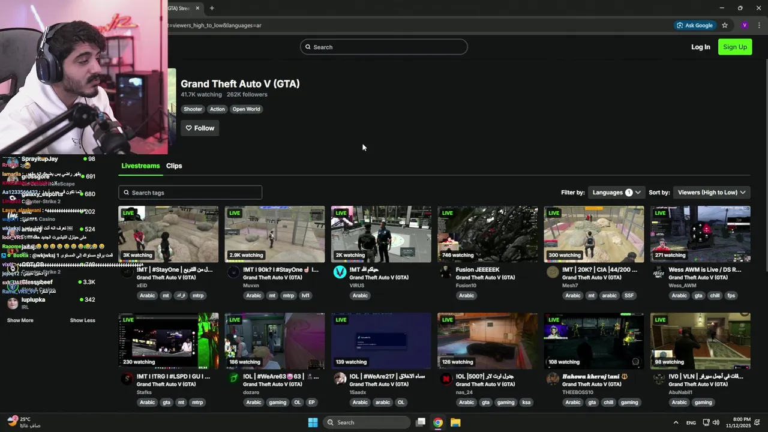Viewport: 768px width, 432px height.
Task: Click the weather widget on the taskbar
Action: pos(24,422)
